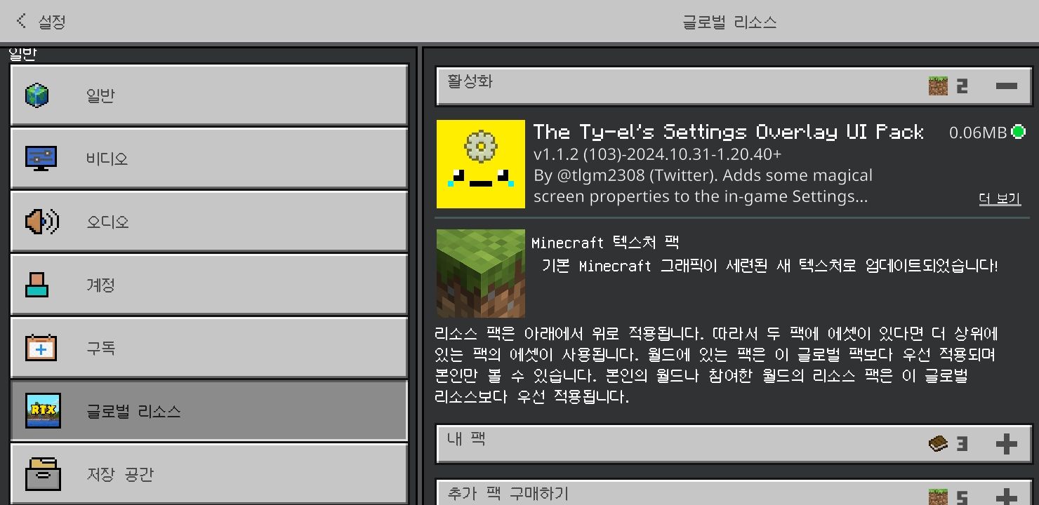The width and height of the screenshot is (1039, 505).
Task: Click the calendar plus icon for 구독
Action: click(41, 348)
